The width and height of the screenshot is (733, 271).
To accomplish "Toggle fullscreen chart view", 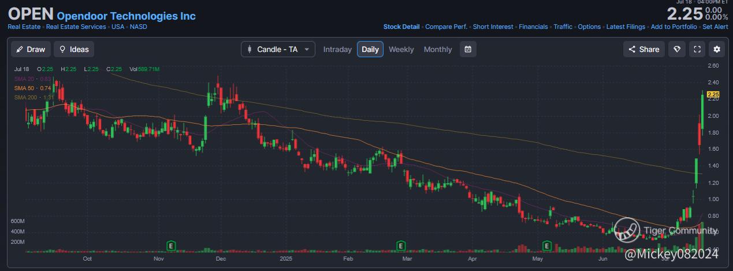I will [x=697, y=49].
